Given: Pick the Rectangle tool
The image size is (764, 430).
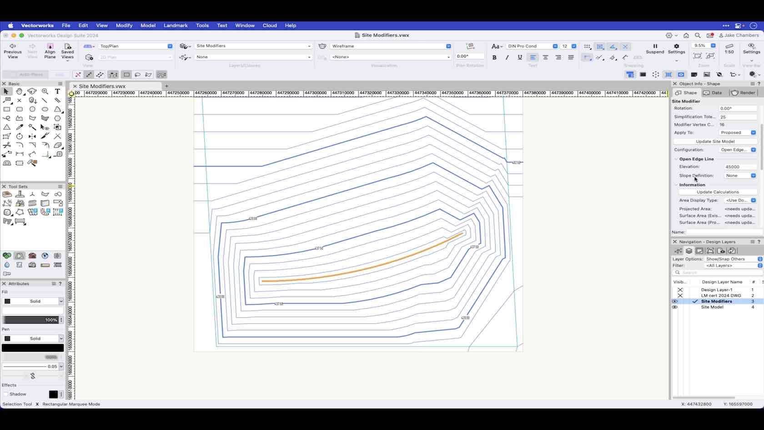Looking at the screenshot, I should point(7,109).
